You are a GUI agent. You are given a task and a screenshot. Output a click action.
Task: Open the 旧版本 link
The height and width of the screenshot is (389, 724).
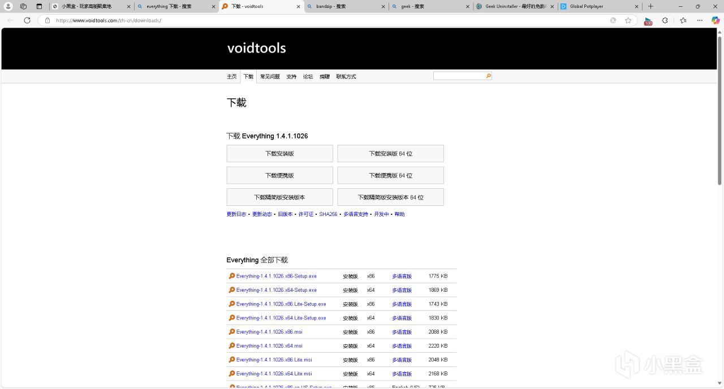[x=285, y=214]
